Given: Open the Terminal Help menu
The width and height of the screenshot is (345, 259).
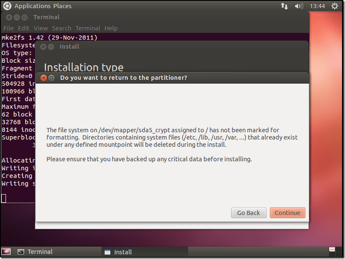Looking at the screenshot, I should pyautogui.click(x=111, y=28).
